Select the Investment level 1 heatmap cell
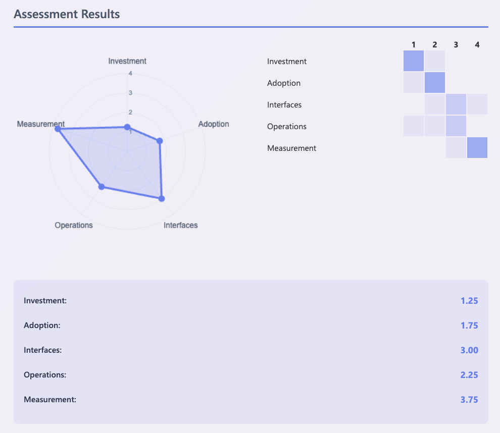The height and width of the screenshot is (433, 500). (414, 61)
